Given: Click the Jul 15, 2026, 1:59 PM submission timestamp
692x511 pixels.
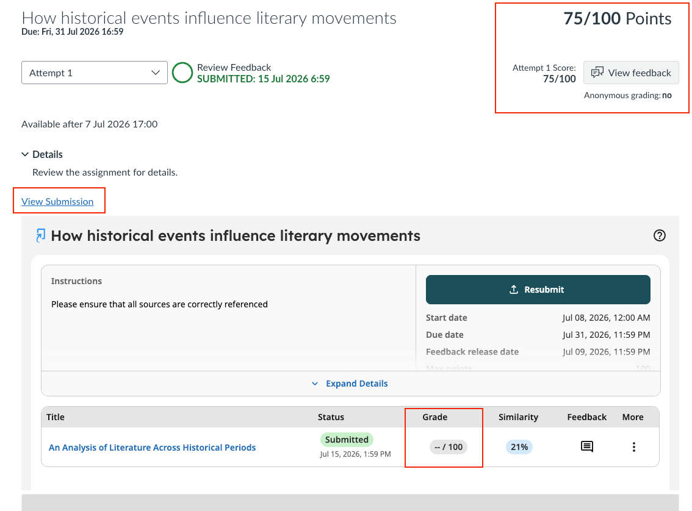Looking at the screenshot, I should [x=355, y=454].
